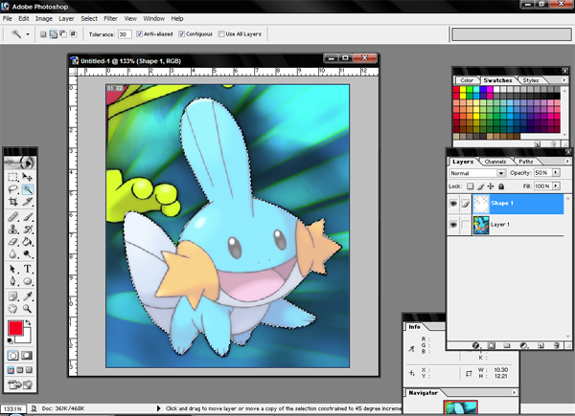Select the History Brush tool

pyautogui.click(x=28, y=230)
